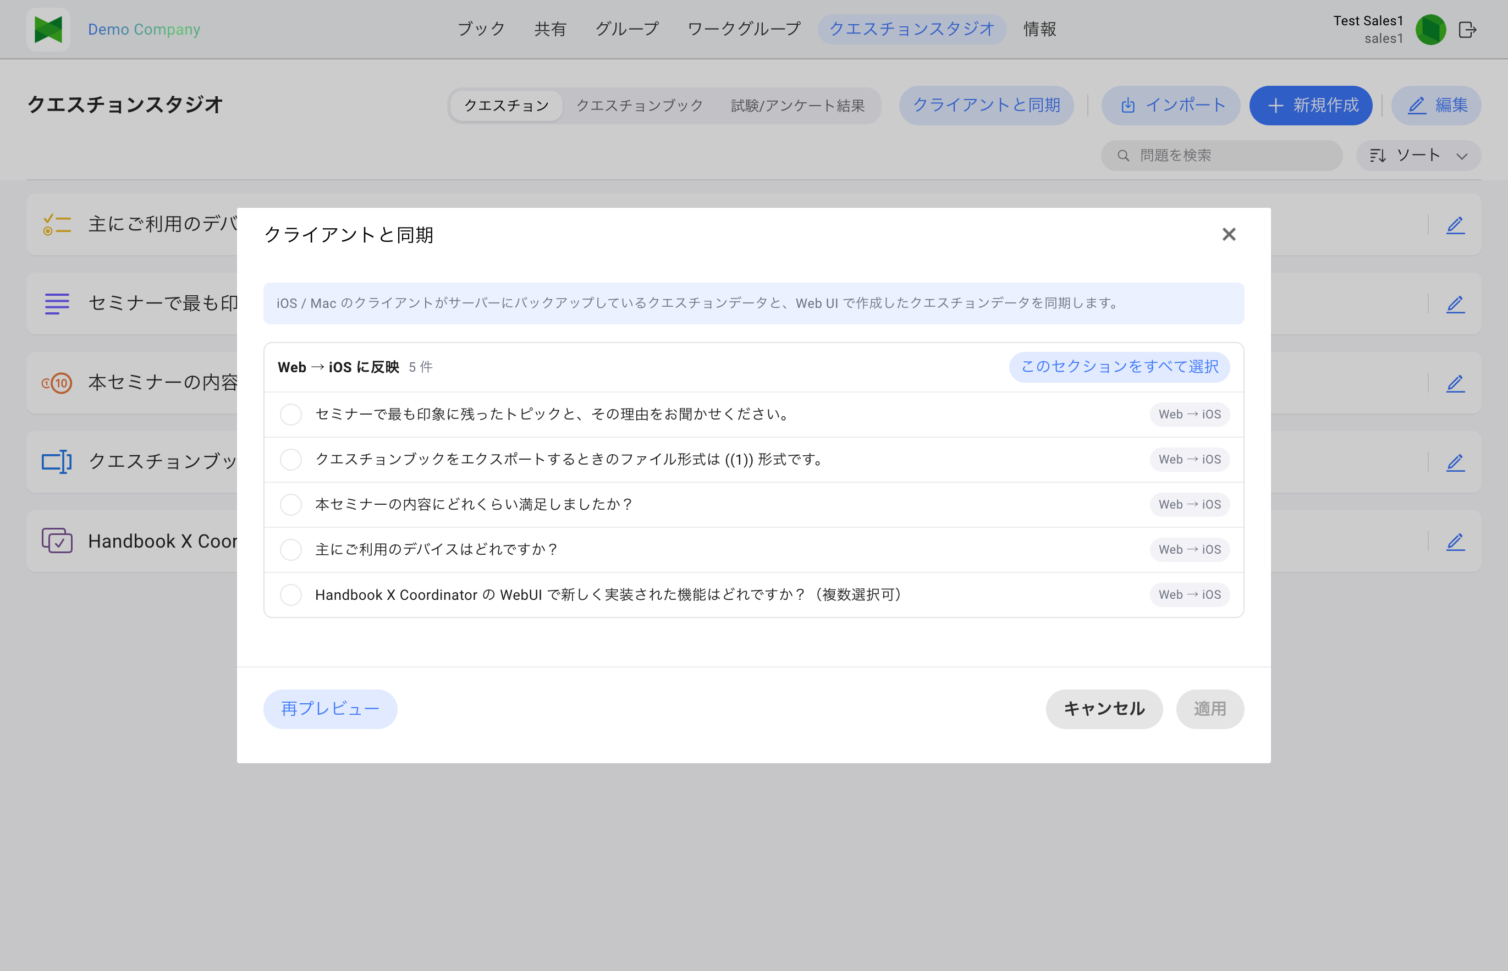Click the インポート button
This screenshot has width=1508, height=971.
pyautogui.click(x=1171, y=106)
